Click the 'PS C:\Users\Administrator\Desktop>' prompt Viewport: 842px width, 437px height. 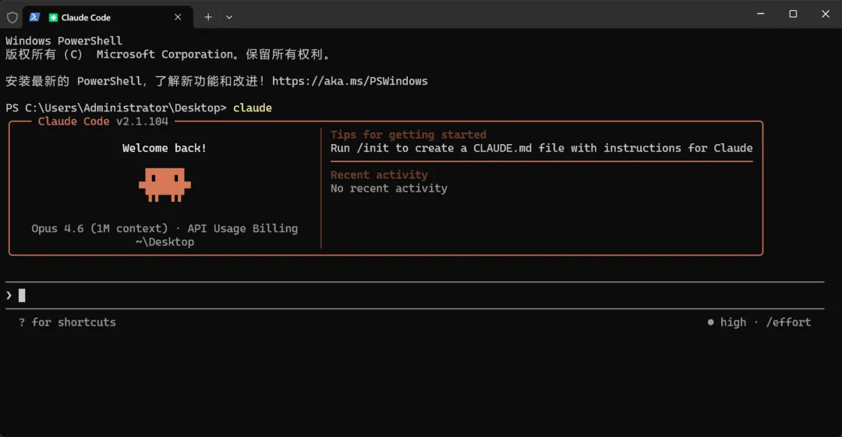(116, 108)
